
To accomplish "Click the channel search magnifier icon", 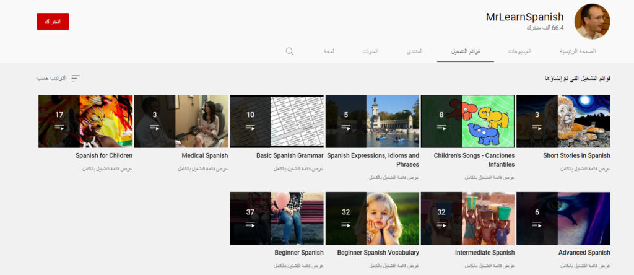I will coord(290,51).
